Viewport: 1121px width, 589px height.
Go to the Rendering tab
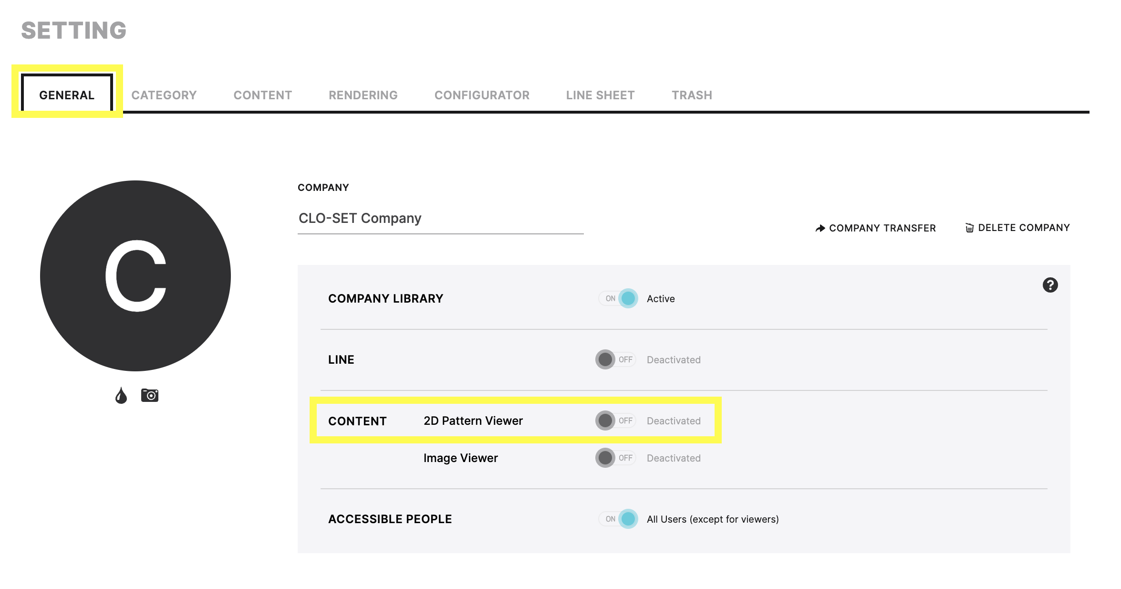tap(363, 95)
